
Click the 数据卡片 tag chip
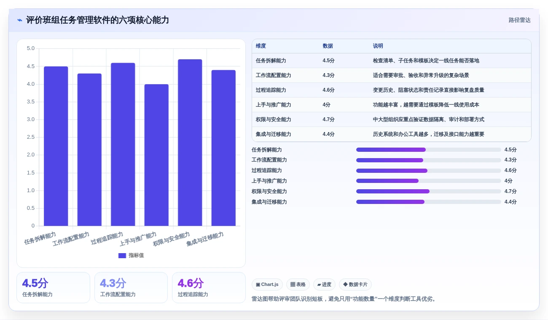[355, 285]
